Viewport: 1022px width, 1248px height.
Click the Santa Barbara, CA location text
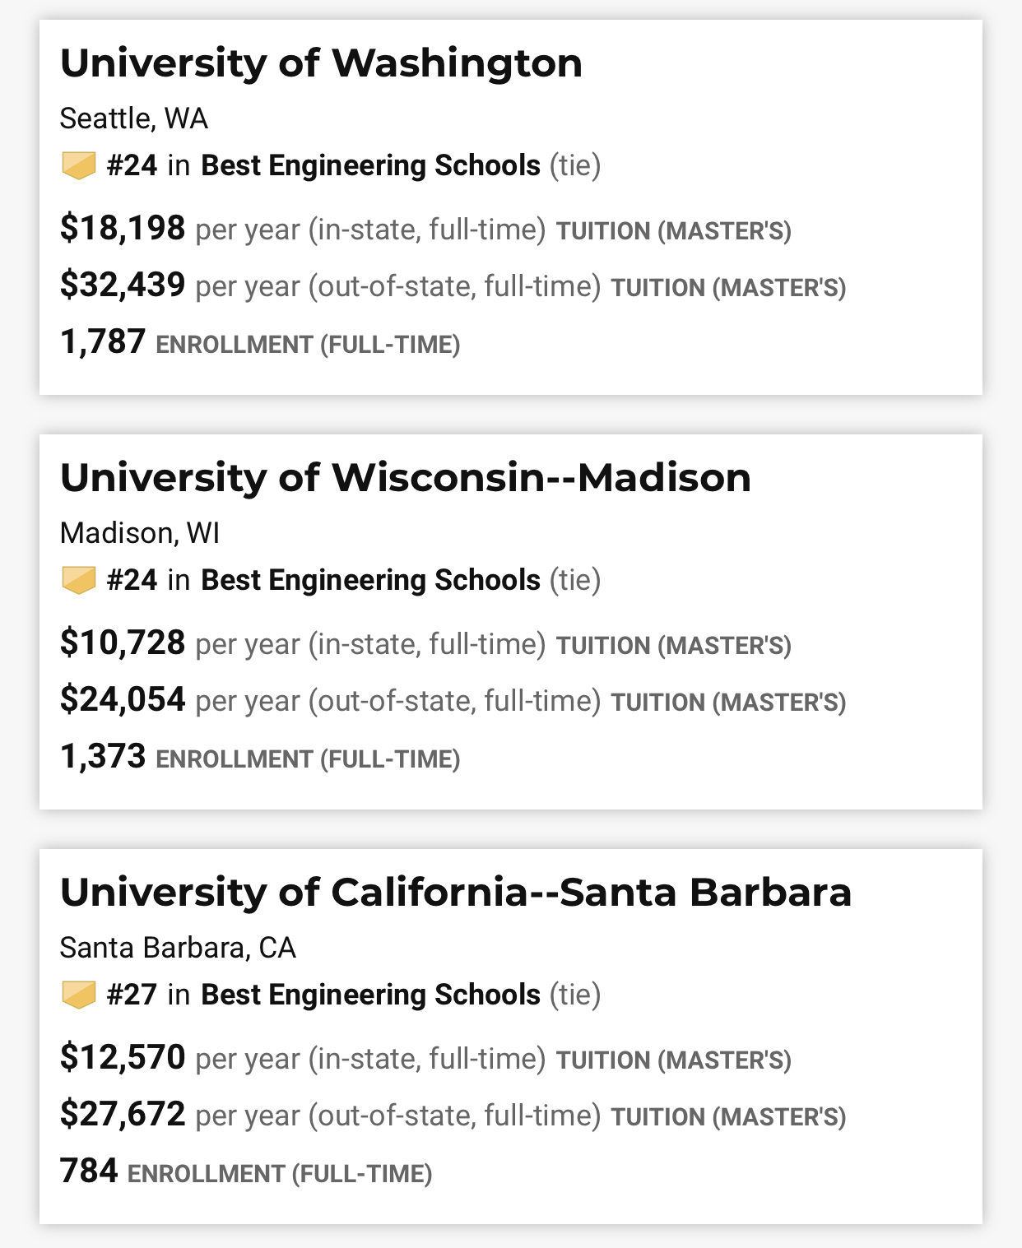click(x=178, y=948)
